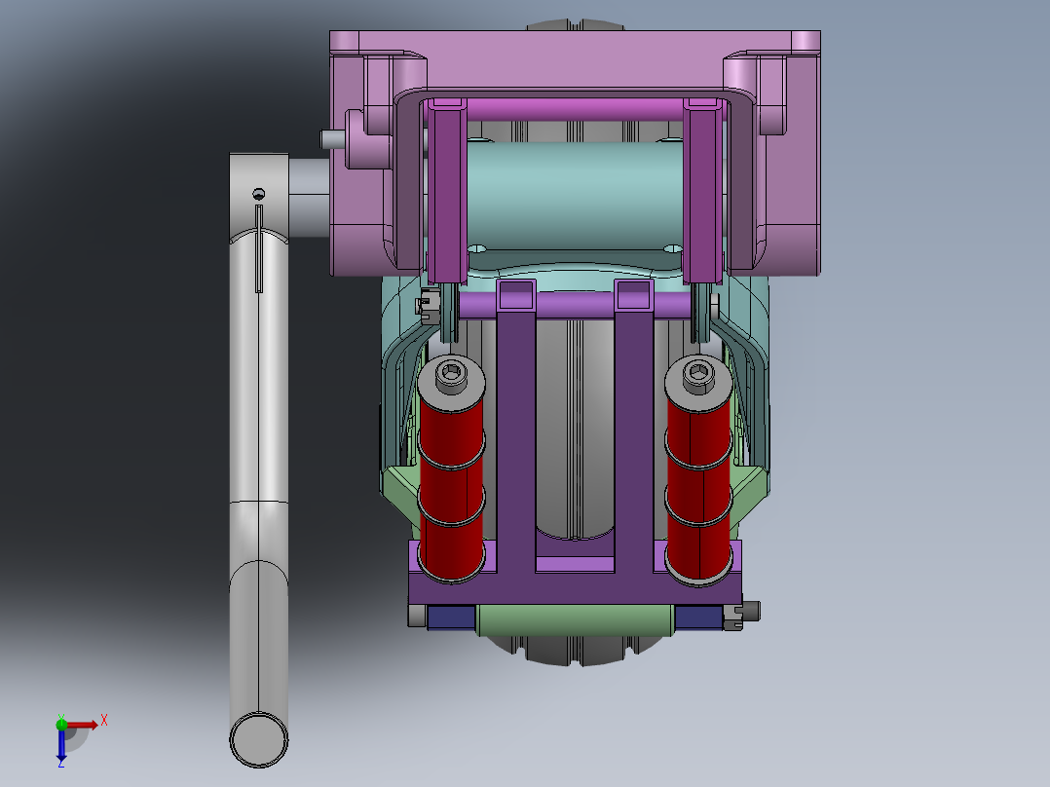Select the long gray handle lever tube
The width and height of the screenshot is (1050, 787).
pyautogui.click(x=258, y=468)
